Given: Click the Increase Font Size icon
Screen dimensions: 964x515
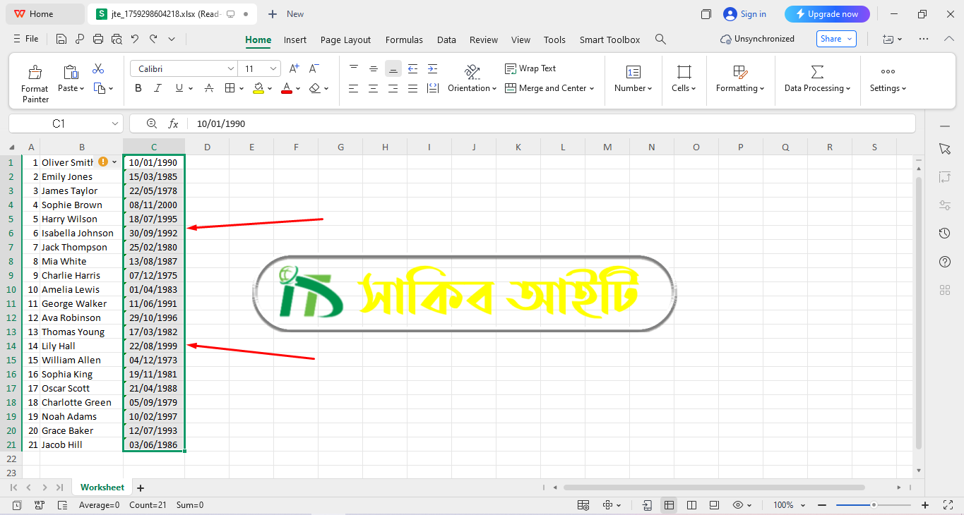Looking at the screenshot, I should pos(294,68).
